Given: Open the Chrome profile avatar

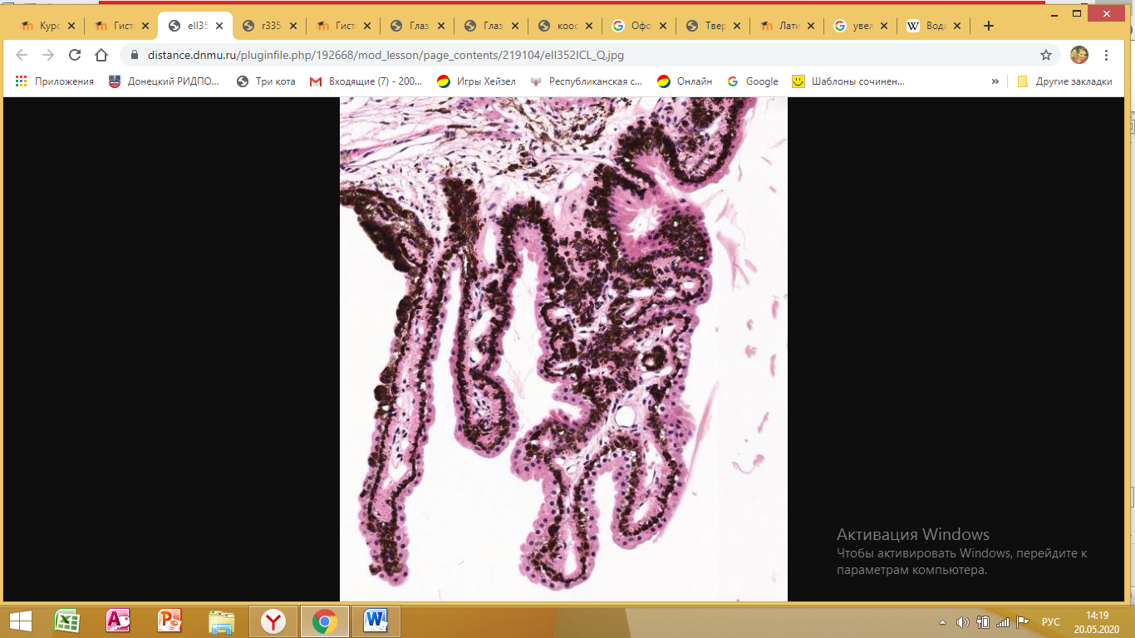Looking at the screenshot, I should 1079,55.
